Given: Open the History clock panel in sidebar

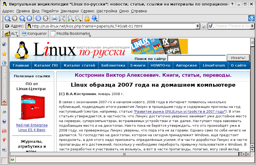Looking at the screenshot, I should point(4,63).
